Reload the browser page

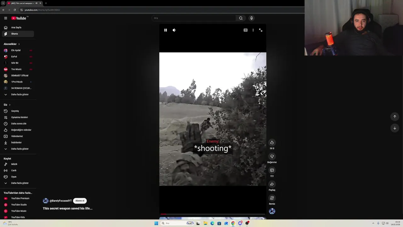tap(14, 10)
